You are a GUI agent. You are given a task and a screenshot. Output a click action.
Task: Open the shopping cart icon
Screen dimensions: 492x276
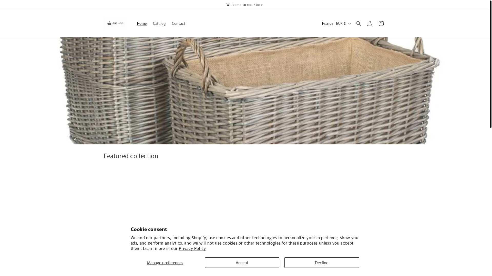[381, 24]
